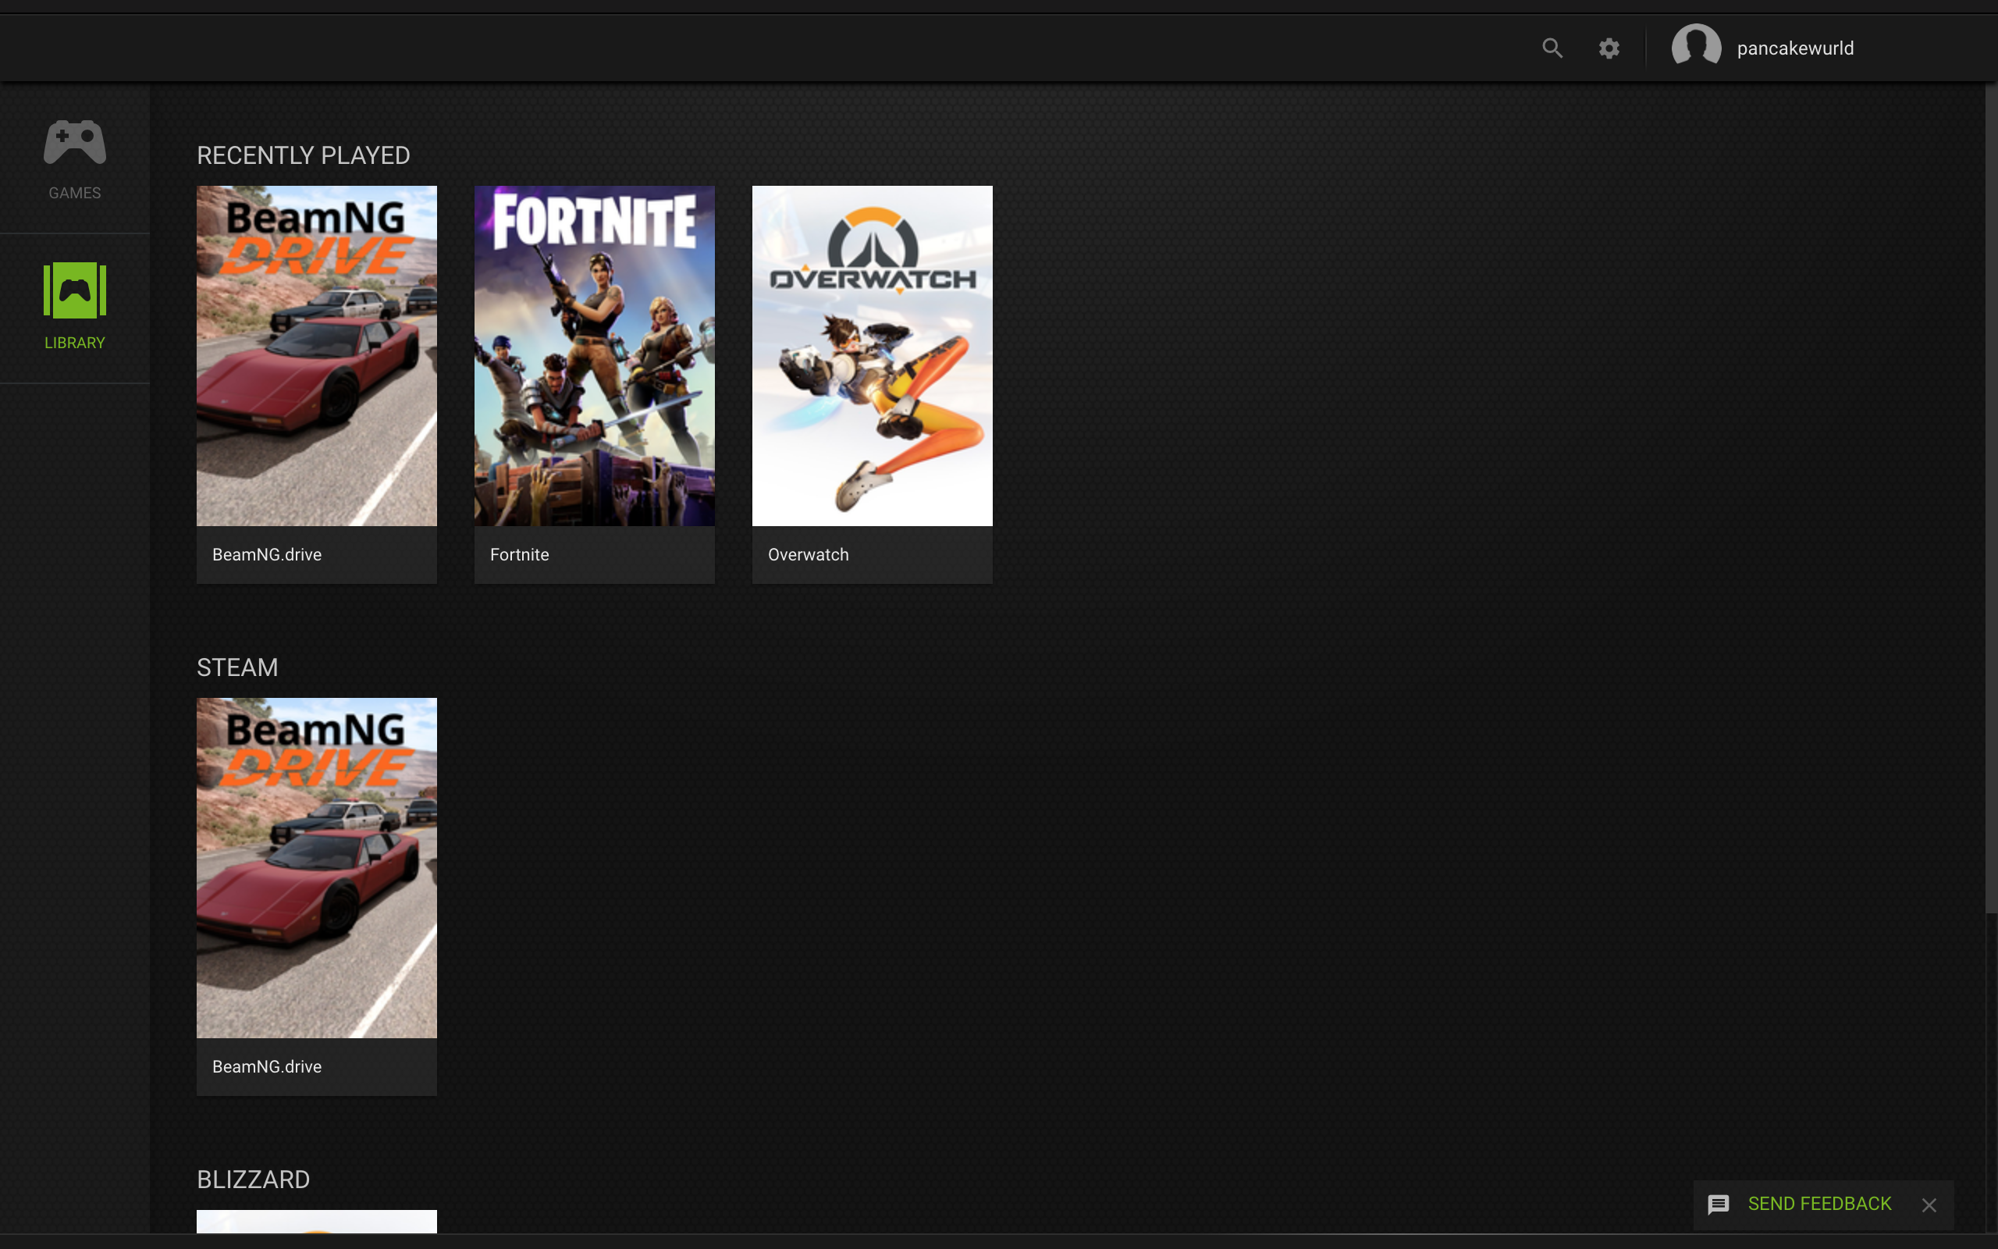Screen dimensions: 1998x1249
Task: Click the vertical scrollbar thumb
Action: coord(1990,498)
